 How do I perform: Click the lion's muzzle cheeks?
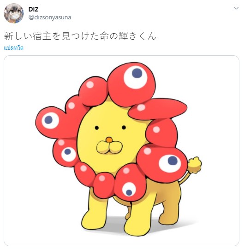(109, 148)
